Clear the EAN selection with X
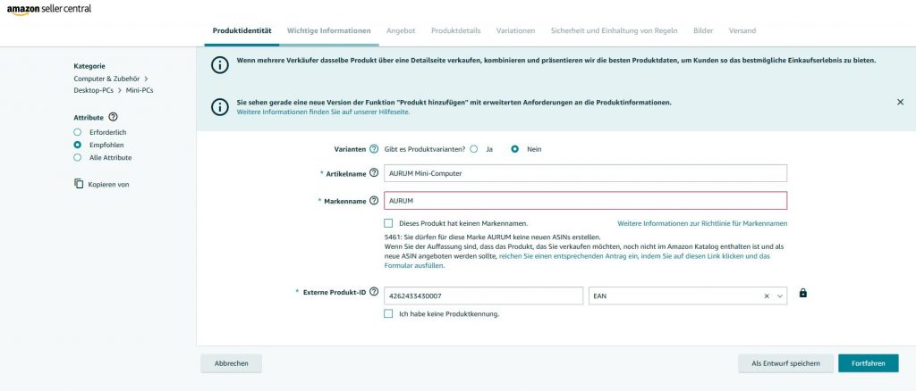 pos(767,296)
